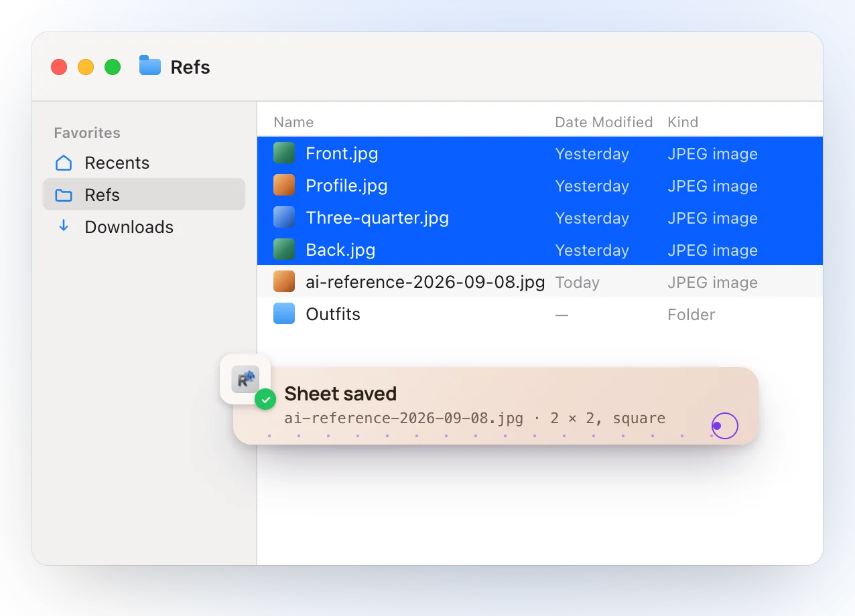Click the Yesterday date in Front.jpg row
Image resolution: width=855 pixels, height=616 pixels.
pos(592,154)
